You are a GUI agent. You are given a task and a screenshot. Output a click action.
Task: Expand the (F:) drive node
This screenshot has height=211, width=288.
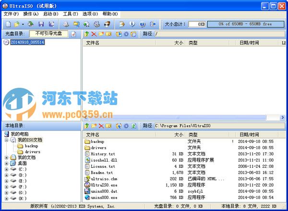tap(6, 187)
